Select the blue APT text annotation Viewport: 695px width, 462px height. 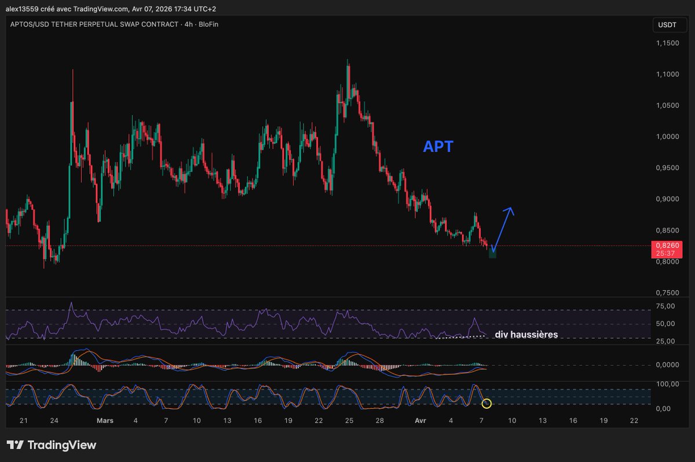pyautogui.click(x=438, y=147)
